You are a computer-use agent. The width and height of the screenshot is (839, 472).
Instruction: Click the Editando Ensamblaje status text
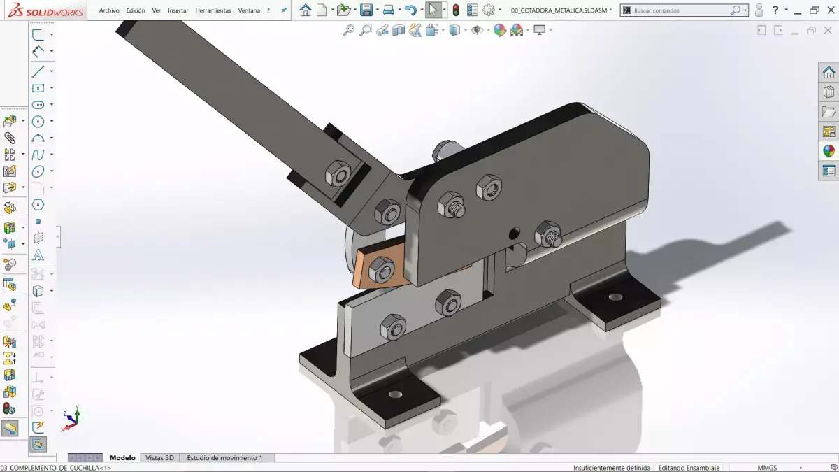pos(689,468)
